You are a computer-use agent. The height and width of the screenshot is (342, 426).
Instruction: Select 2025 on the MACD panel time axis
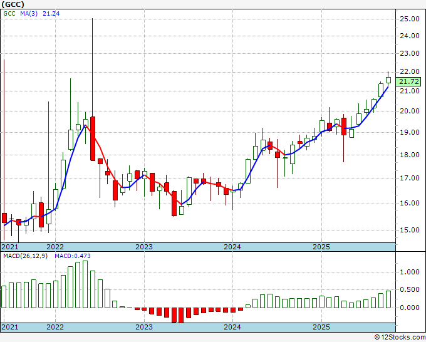(321, 328)
